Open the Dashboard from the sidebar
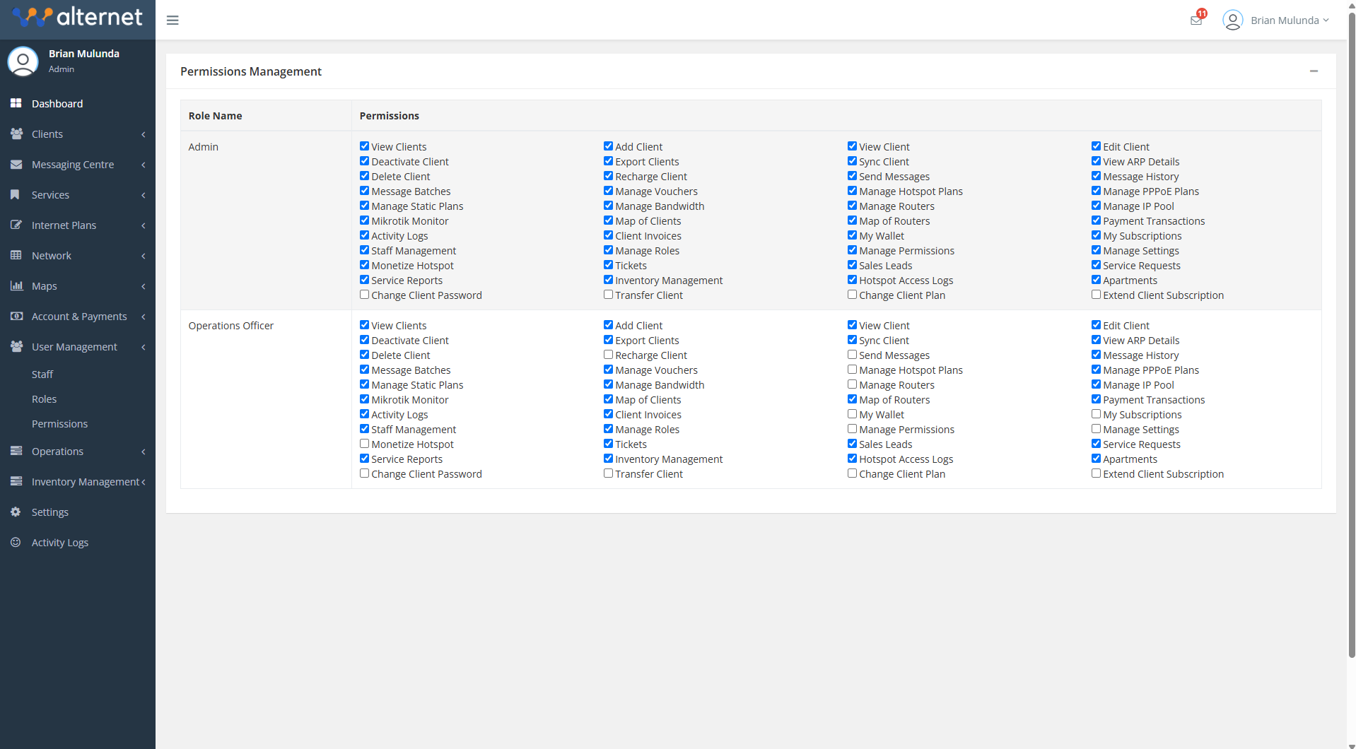1356x749 pixels. click(x=57, y=103)
